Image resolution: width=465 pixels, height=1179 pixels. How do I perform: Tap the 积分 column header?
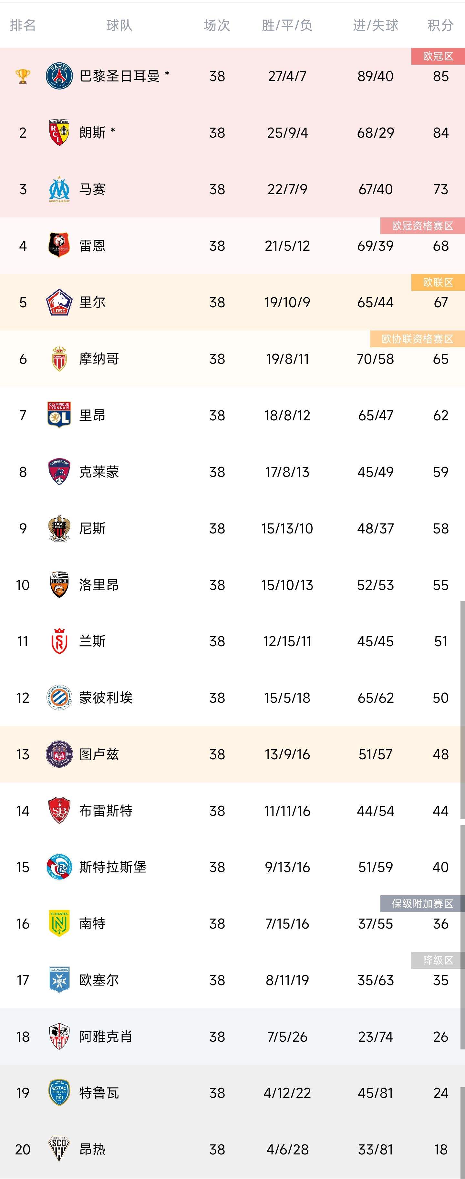(440, 25)
